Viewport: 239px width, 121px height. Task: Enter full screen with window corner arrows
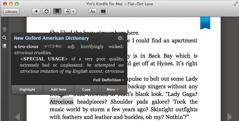coord(236,4)
